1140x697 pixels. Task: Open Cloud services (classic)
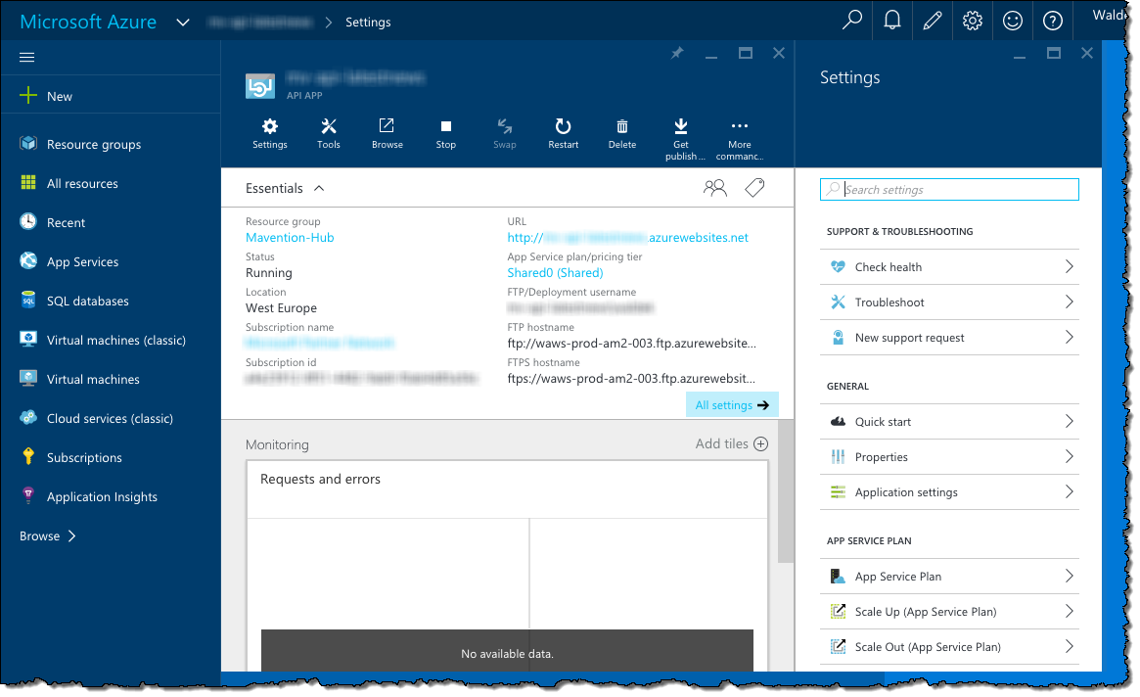point(111,418)
